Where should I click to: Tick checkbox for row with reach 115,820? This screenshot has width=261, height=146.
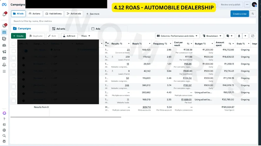pos(14,79)
